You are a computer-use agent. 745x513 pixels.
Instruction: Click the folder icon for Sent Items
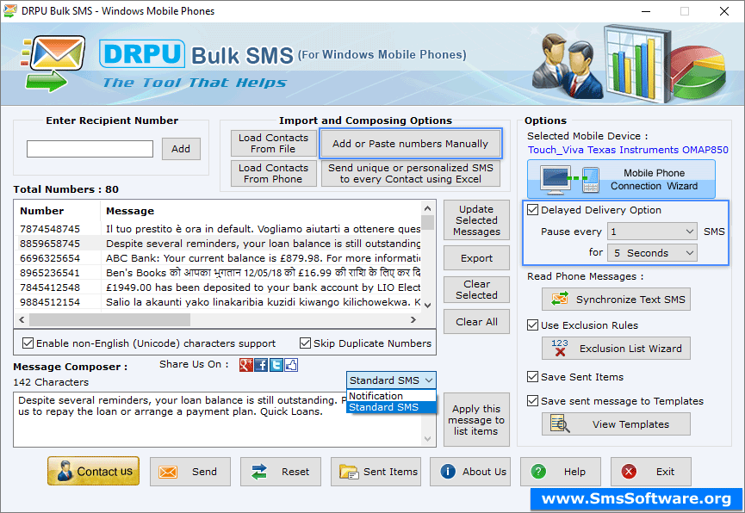[x=349, y=472]
